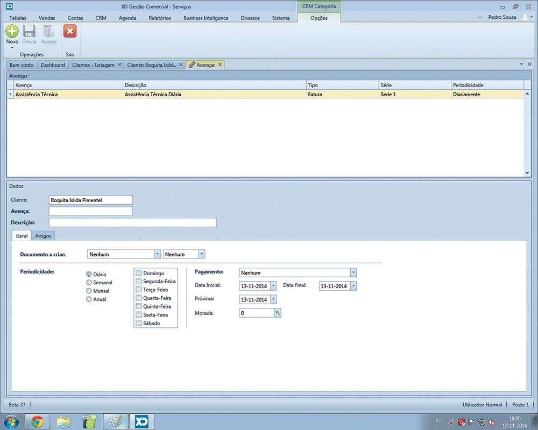This screenshot has width=538, height=430.
Task: Open Google Chrome from the taskbar
Action: click(37, 421)
